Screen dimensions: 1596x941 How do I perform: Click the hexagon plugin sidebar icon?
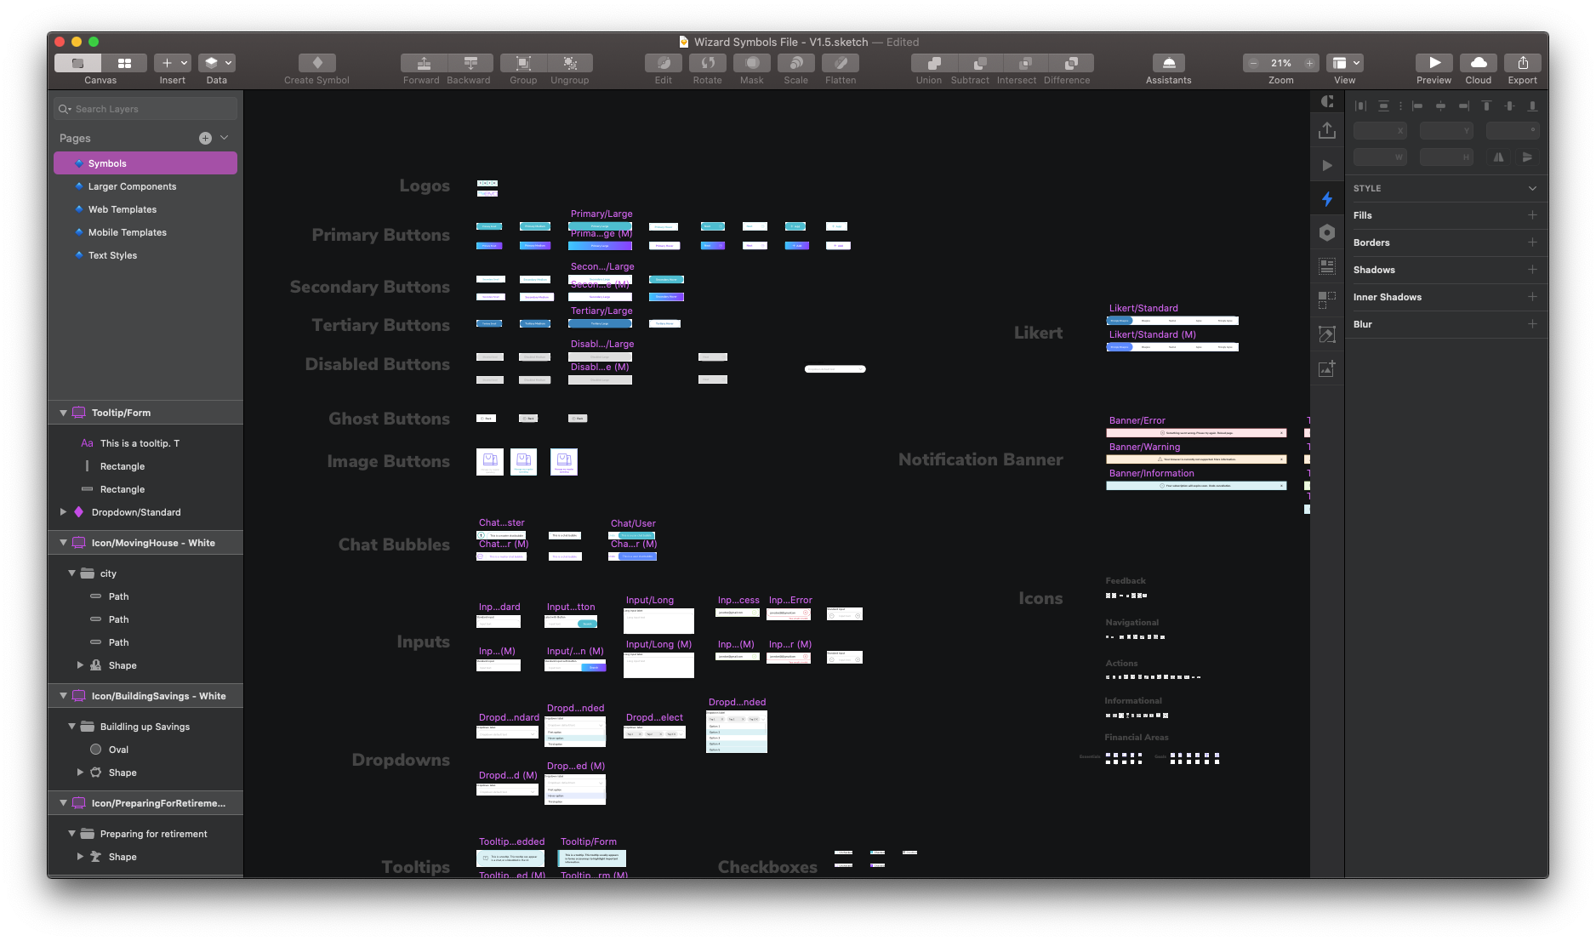pyautogui.click(x=1327, y=232)
